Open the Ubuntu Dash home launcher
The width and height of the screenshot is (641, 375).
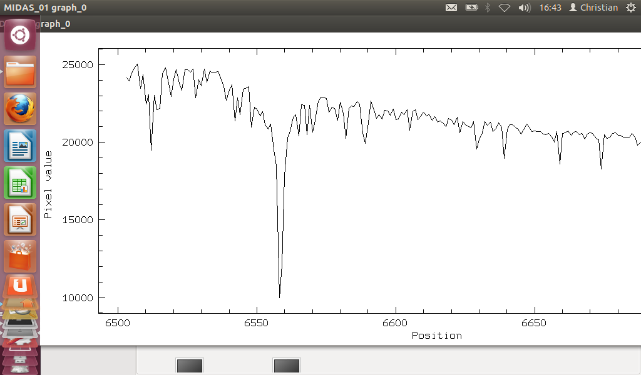[x=20, y=35]
